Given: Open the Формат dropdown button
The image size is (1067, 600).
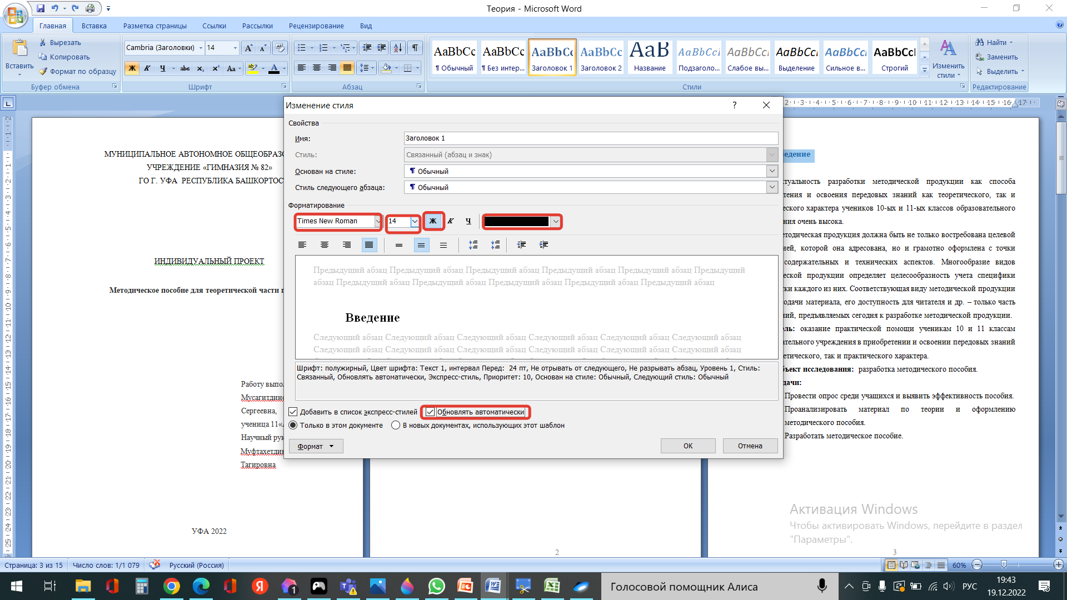Looking at the screenshot, I should click(316, 446).
